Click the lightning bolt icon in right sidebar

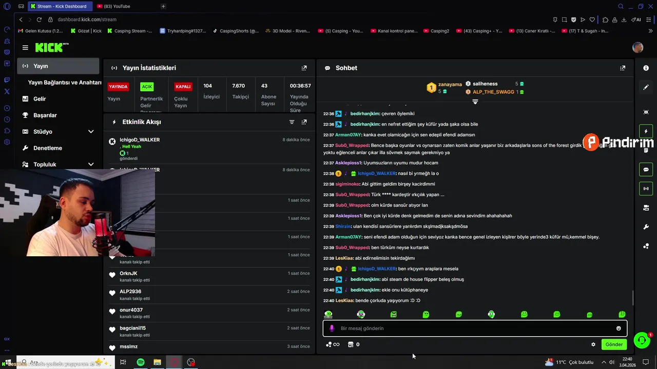click(646, 131)
